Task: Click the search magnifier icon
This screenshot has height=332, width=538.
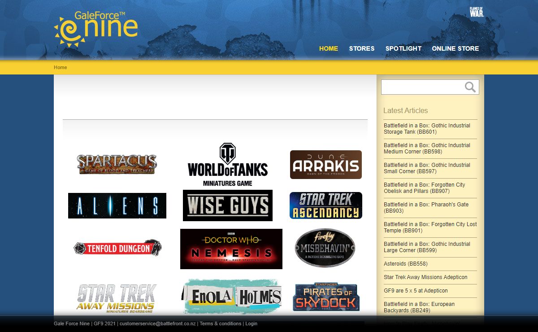Action: pos(470,87)
